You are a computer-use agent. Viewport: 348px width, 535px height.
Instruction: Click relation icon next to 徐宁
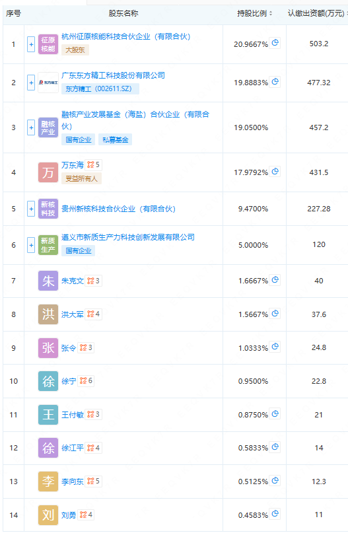(x=86, y=381)
